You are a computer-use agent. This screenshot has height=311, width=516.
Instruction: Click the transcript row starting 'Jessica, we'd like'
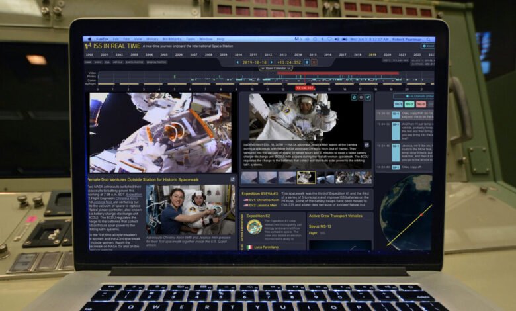point(405,153)
